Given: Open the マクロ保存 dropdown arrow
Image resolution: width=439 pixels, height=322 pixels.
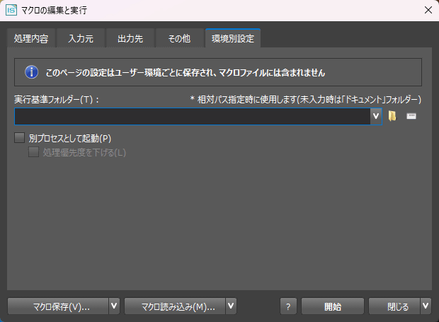Looking at the screenshot, I should coord(114,306).
